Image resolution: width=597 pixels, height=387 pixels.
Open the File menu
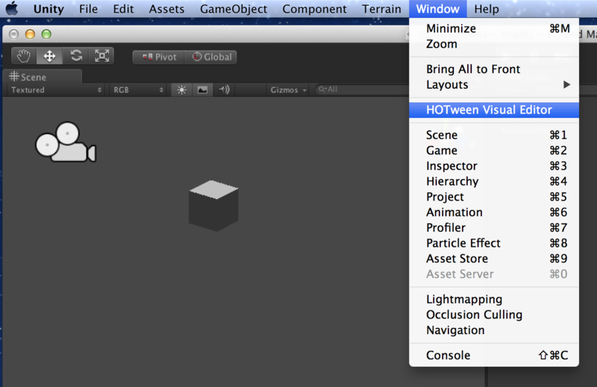coord(88,9)
